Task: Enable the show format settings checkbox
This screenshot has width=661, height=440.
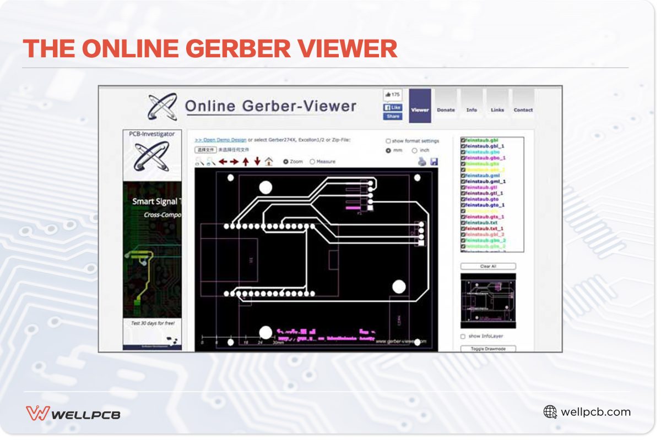Action: pos(388,141)
